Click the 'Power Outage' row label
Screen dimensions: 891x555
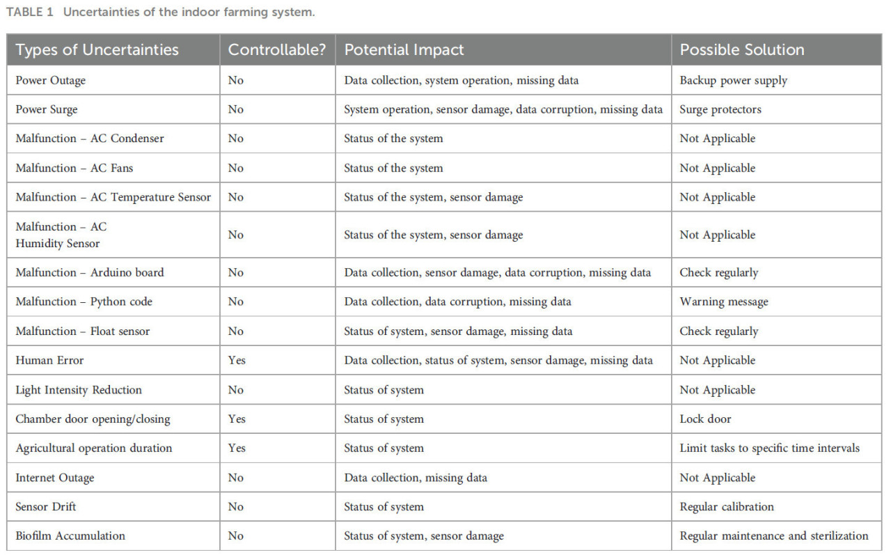click(50, 80)
